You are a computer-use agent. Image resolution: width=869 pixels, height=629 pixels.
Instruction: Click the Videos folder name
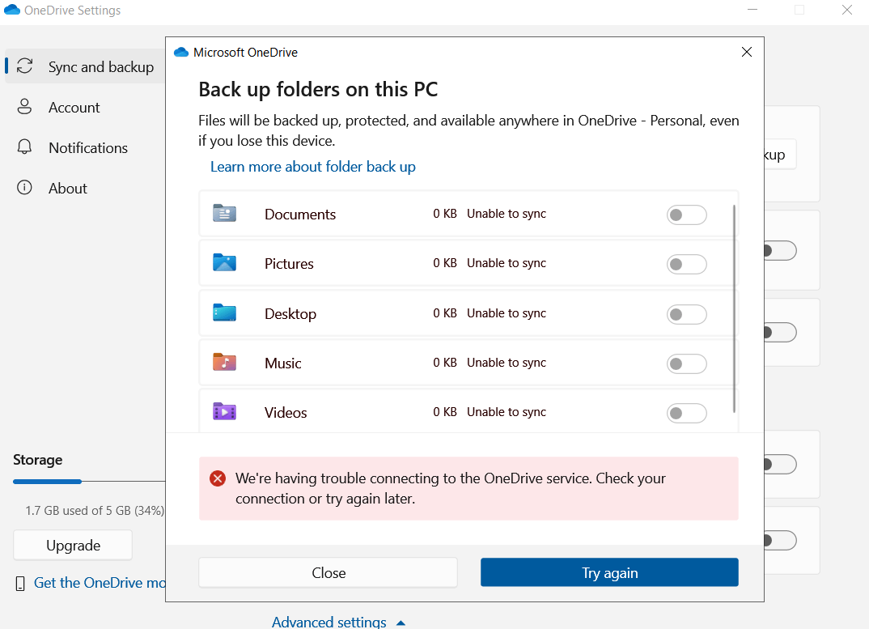(x=286, y=413)
